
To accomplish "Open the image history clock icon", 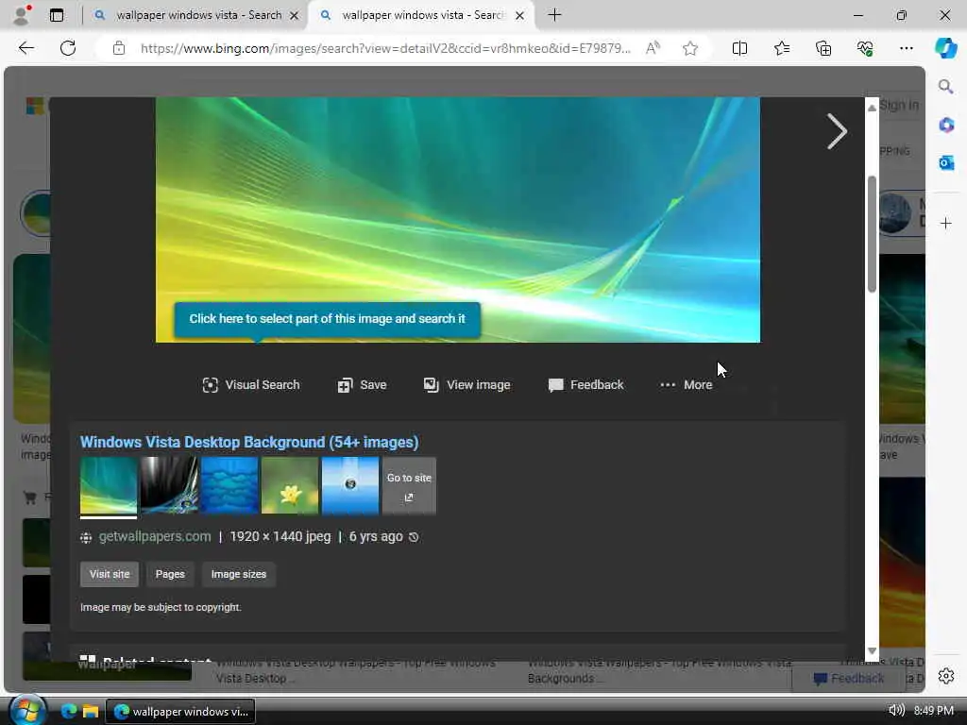I will click(x=414, y=537).
